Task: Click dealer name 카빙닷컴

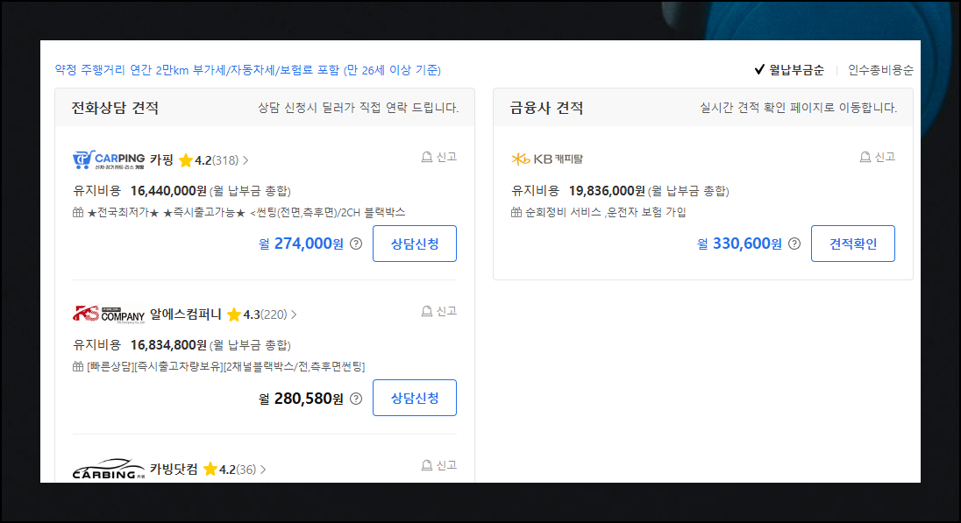Action: 174,469
